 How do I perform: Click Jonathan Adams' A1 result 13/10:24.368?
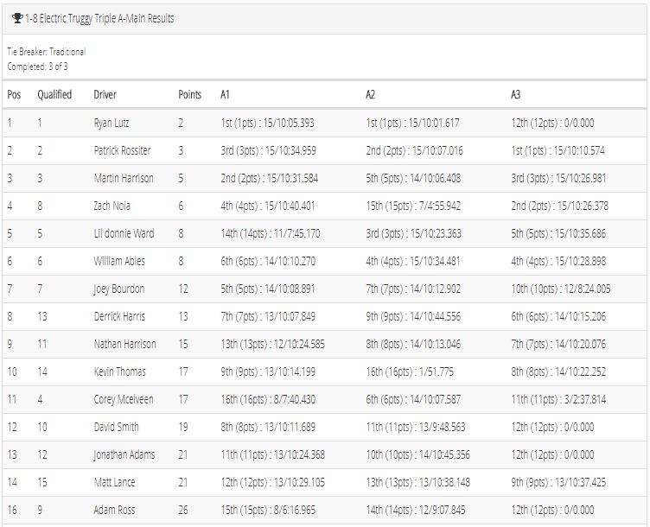click(299, 454)
